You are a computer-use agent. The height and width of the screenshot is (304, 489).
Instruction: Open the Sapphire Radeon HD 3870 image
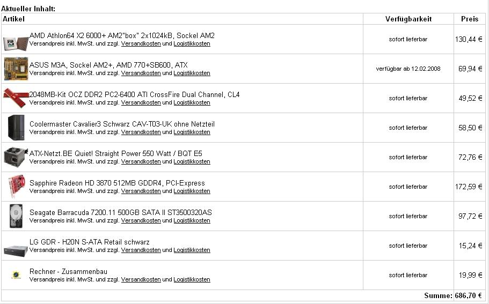click(17, 186)
